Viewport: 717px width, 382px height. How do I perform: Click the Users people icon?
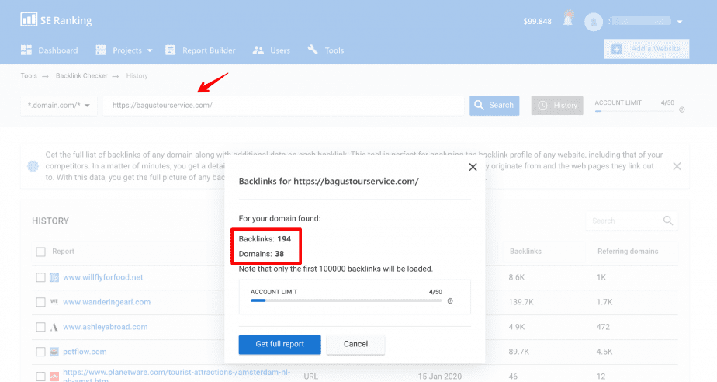258,50
